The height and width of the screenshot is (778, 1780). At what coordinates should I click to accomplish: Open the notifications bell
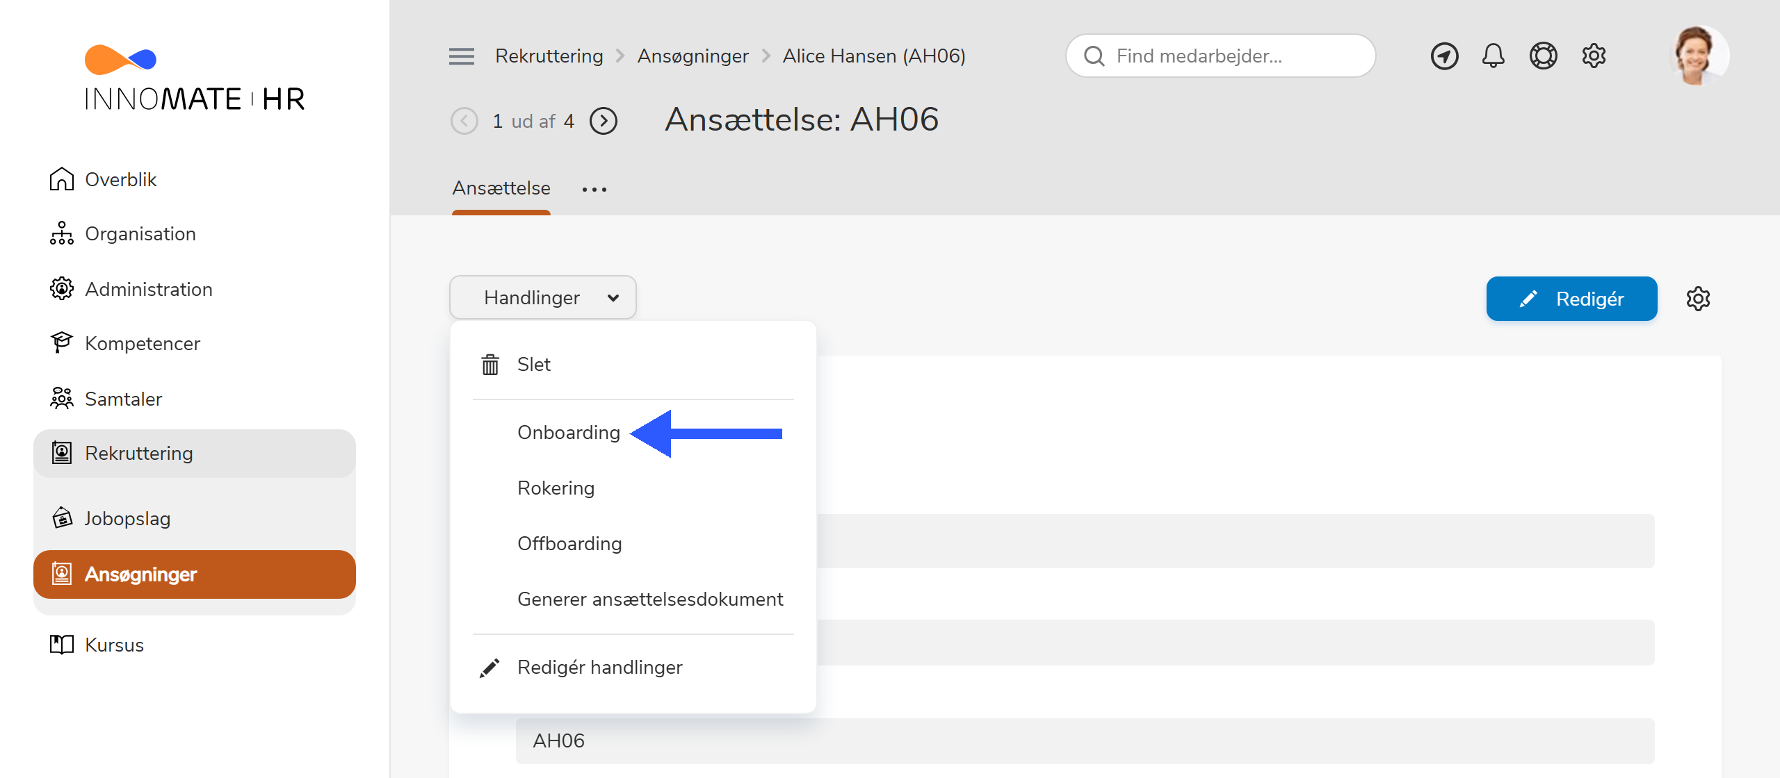pos(1493,56)
